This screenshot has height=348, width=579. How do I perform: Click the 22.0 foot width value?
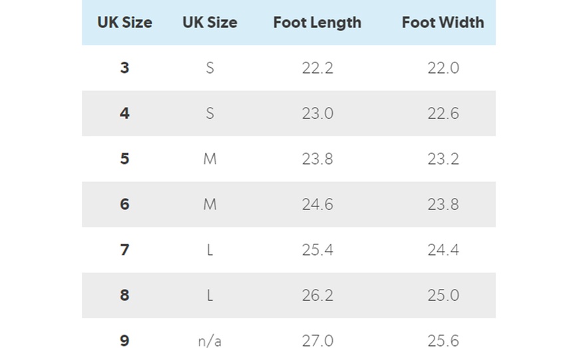click(443, 68)
